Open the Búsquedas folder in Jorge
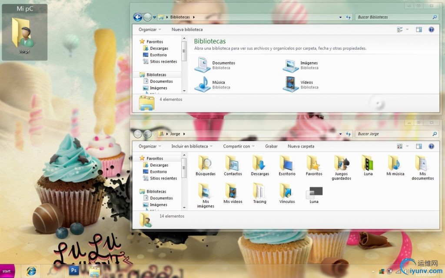Viewport: 445px width, 278px height. click(205, 163)
